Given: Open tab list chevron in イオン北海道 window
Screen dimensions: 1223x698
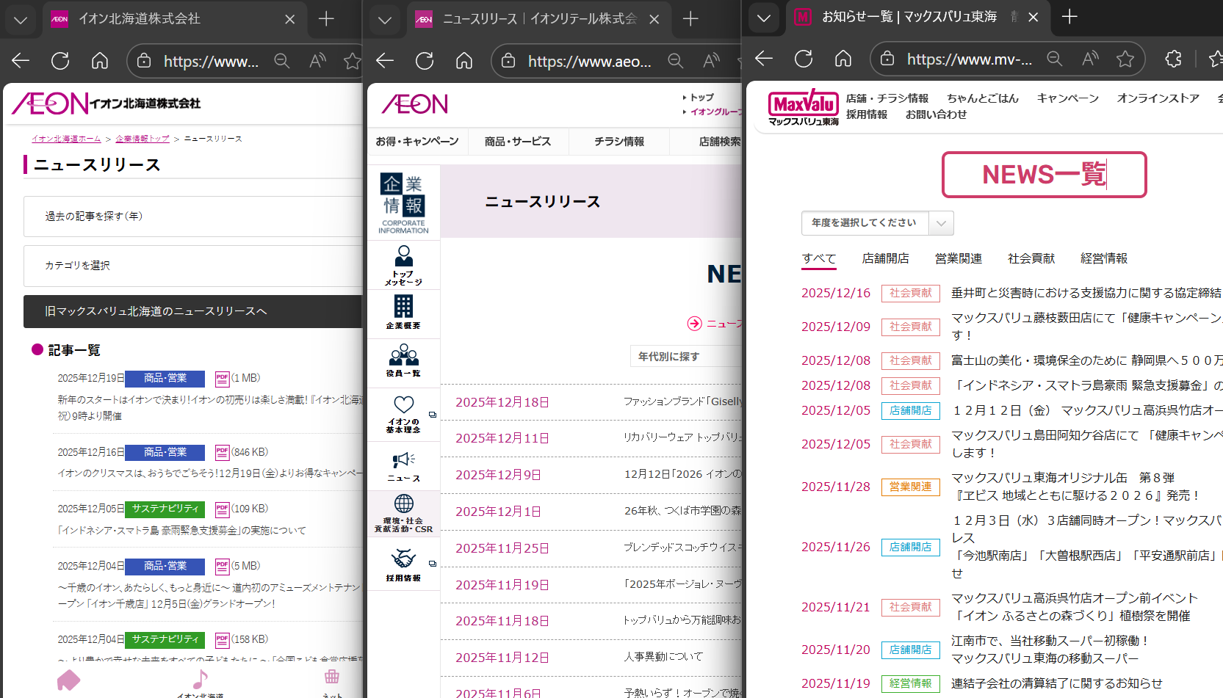Looking at the screenshot, I should [x=21, y=20].
